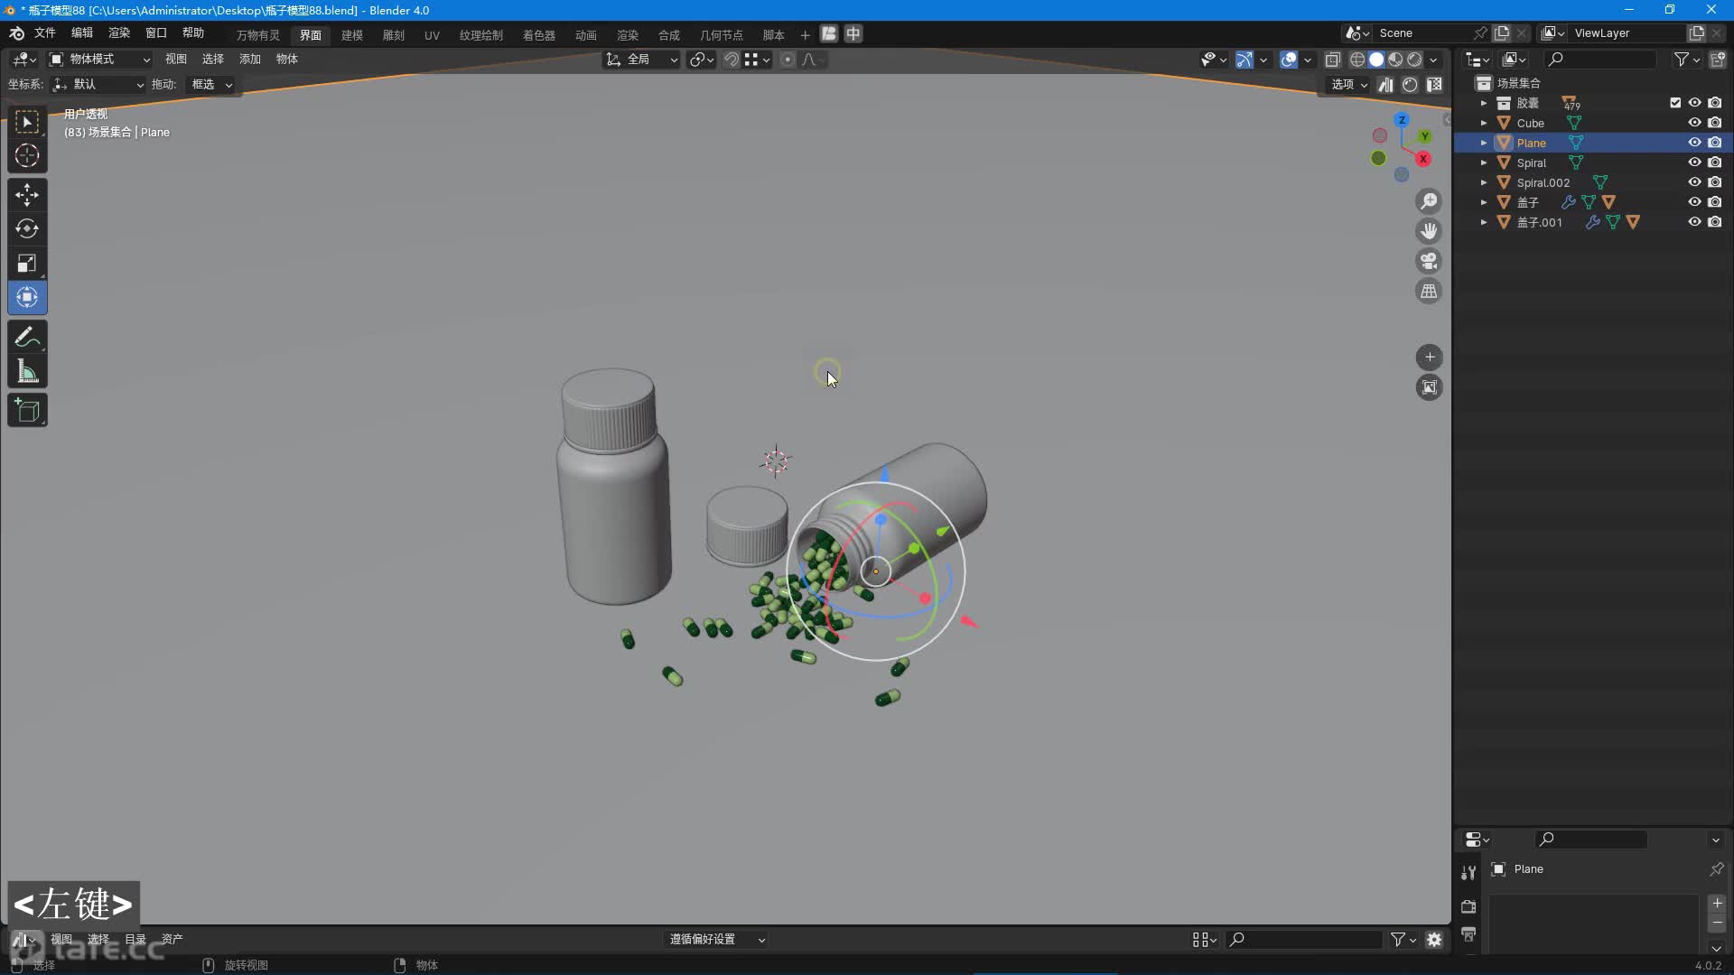The width and height of the screenshot is (1734, 975).
Task: Open the Tool properties tab icon
Action: 1468,872
